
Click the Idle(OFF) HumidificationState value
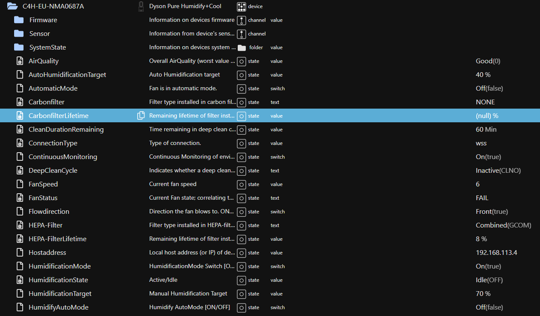pos(490,280)
